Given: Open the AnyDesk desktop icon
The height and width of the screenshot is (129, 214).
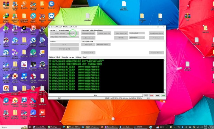Looking at the screenshot, I should pos(42,113).
